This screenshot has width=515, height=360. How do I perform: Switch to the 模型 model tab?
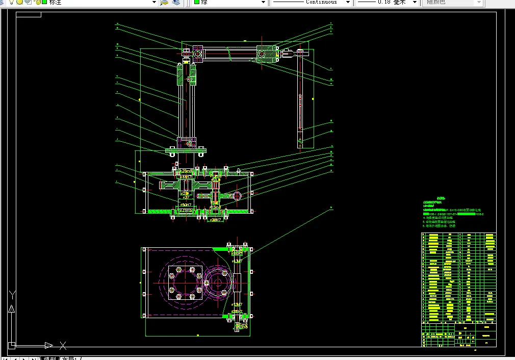(50, 358)
